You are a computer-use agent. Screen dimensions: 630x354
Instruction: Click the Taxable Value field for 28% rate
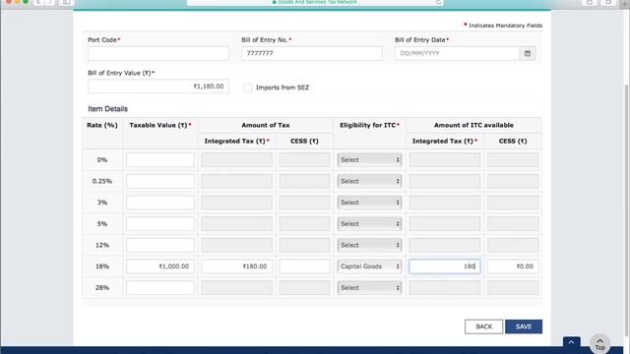click(159, 287)
